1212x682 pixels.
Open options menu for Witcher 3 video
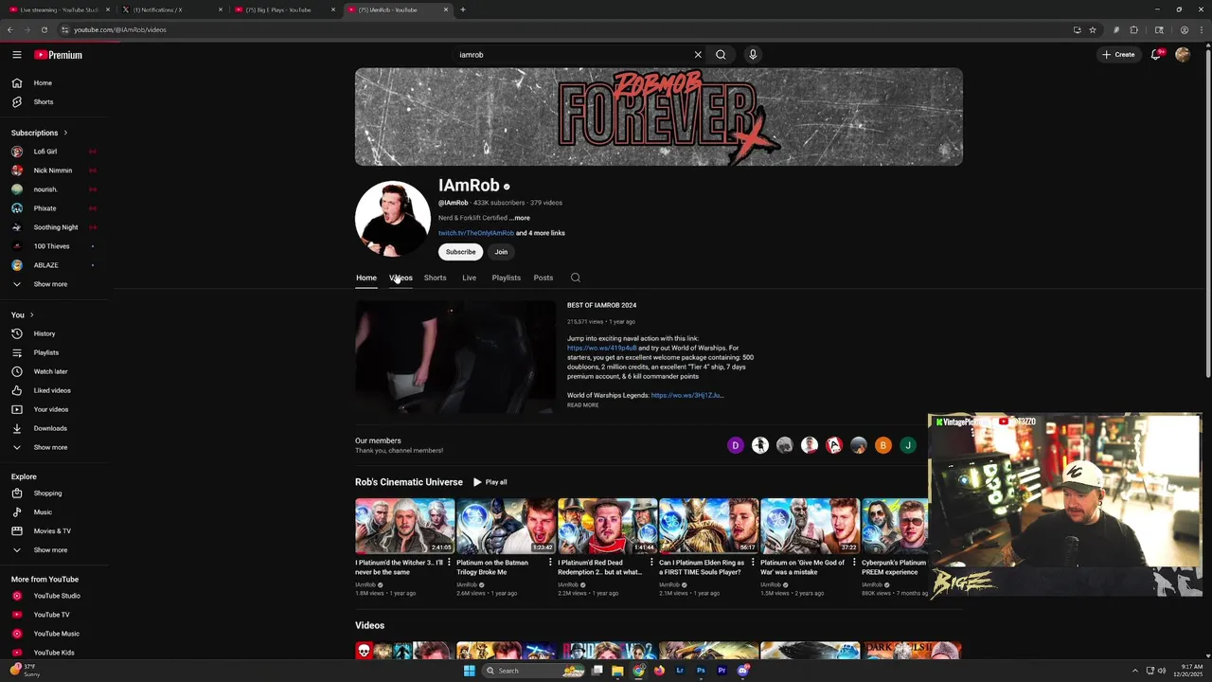tap(449, 563)
